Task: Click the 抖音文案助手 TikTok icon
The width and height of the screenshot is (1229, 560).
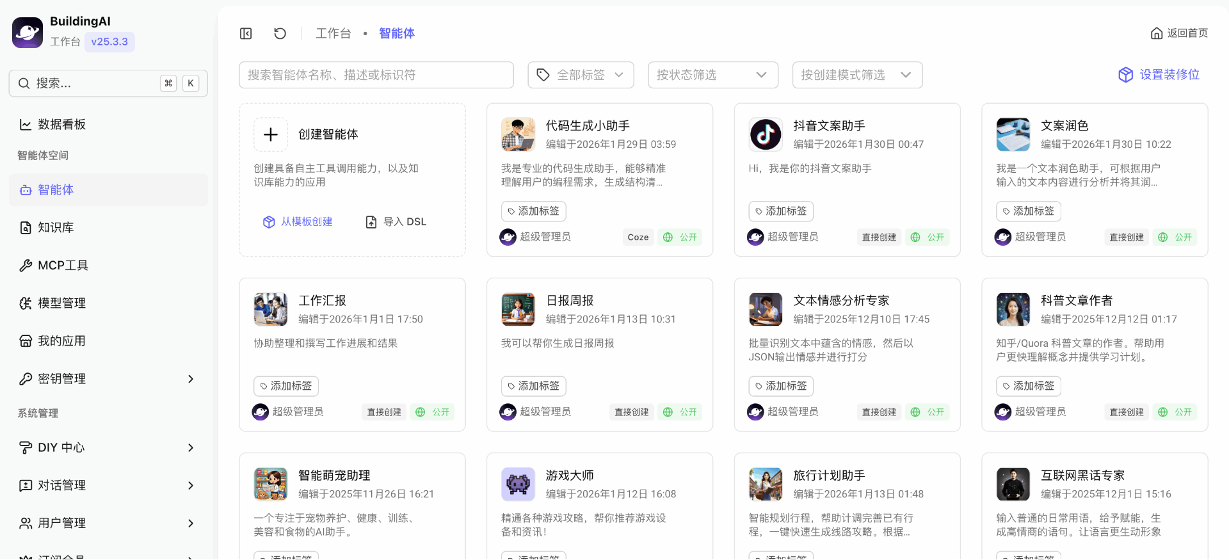Action: pos(766,134)
